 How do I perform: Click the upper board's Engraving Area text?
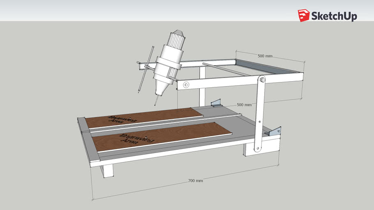[x=122, y=120]
